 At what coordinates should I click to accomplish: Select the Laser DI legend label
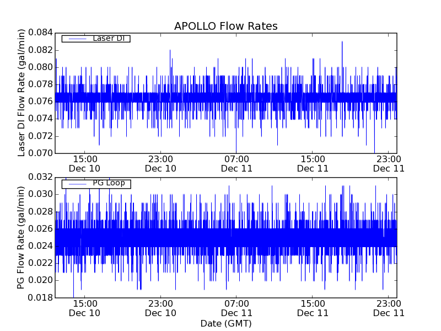(109, 38)
